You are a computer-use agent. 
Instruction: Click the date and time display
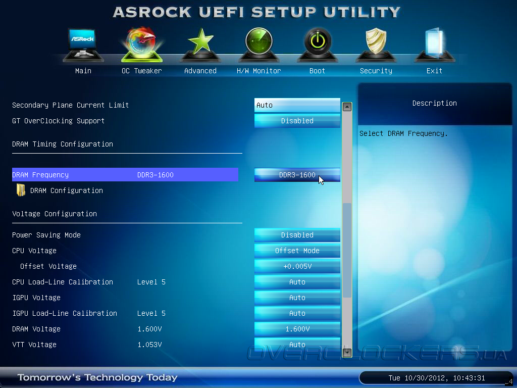437,378
